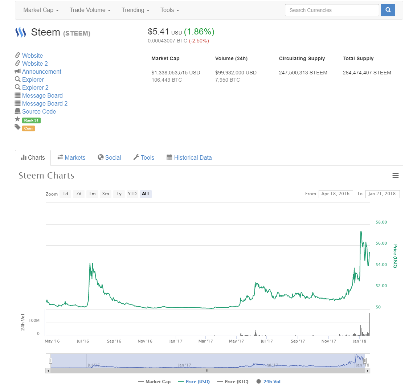
Task: Open the Source Code link
Action: tap(39, 111)
